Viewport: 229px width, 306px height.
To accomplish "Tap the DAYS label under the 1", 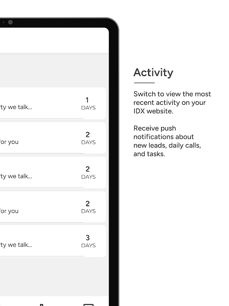I will 88,108.
